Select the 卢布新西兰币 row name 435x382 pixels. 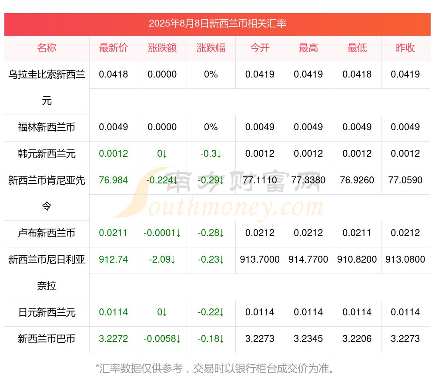[x=47, y=233]
